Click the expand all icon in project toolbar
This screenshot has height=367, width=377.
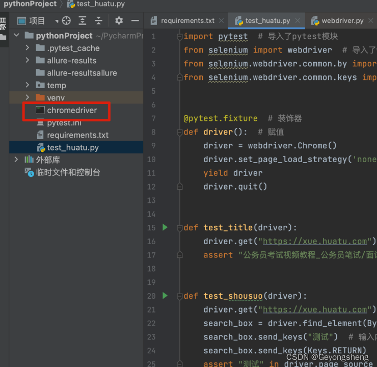[82, 21]
